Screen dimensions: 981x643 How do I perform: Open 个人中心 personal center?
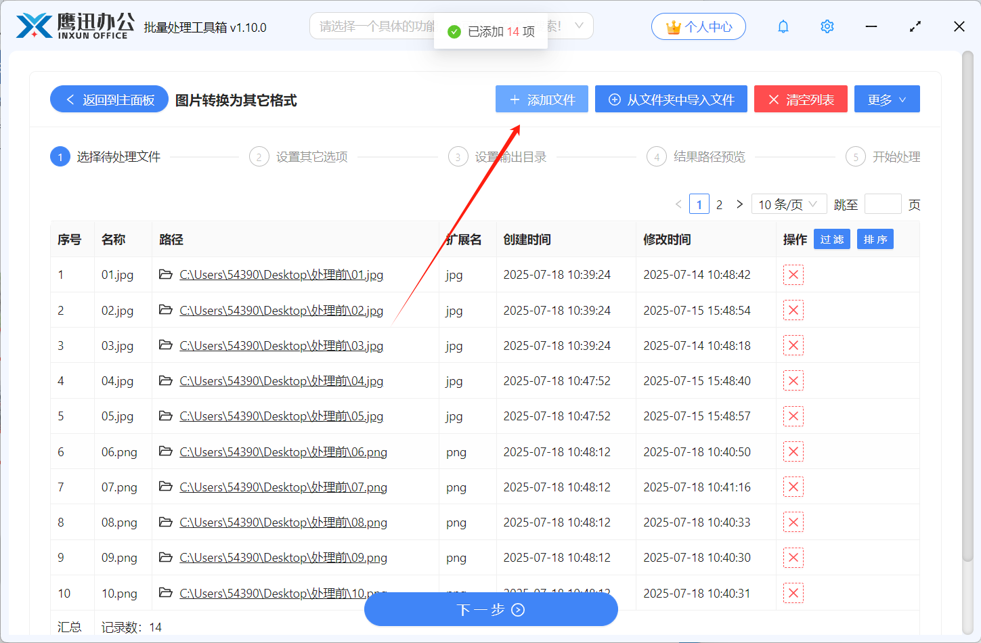pyautogui.click(x=699, y=26)
